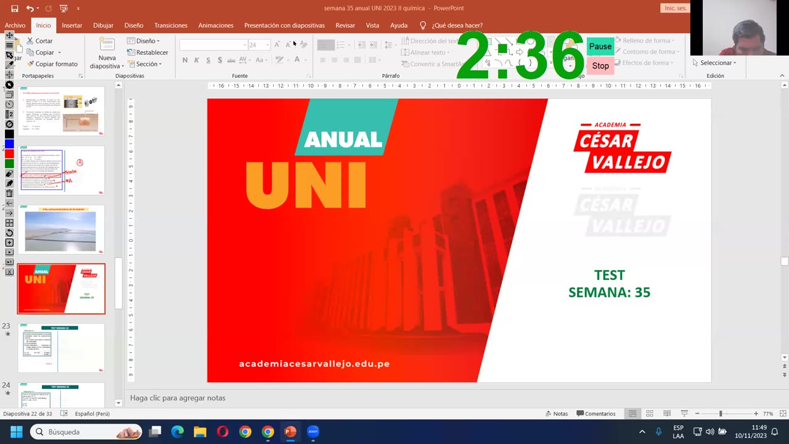Click the Inic. ses. sign-in button

(x=676, y=8)
